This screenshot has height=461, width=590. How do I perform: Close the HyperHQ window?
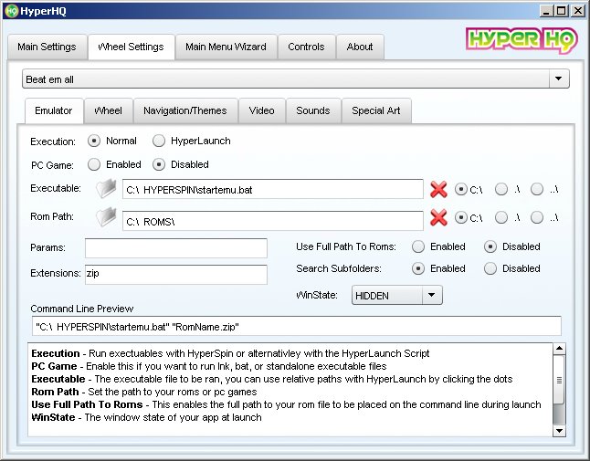pos(577,11)
